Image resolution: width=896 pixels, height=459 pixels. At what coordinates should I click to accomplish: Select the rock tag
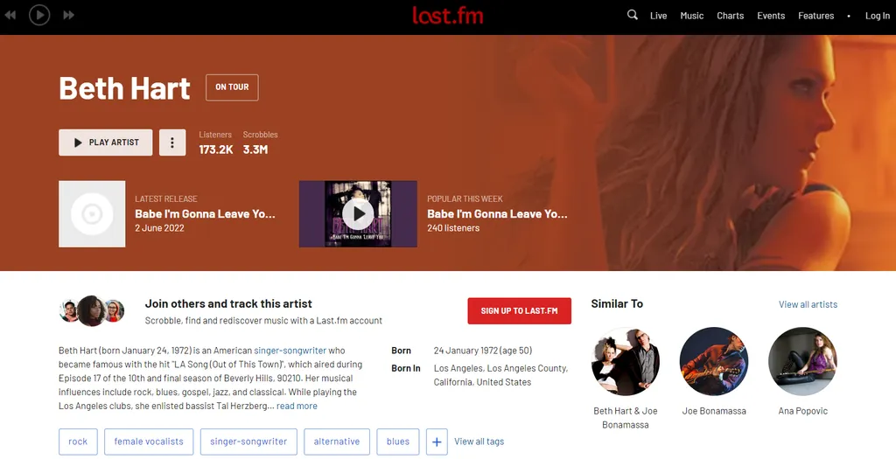(x=78, y=442)
